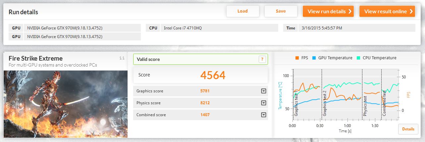Click the valid score help question mark
Screen dimensions: 425x142
(x=262, y=59)
